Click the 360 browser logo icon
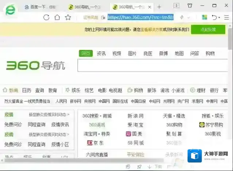Image resolution: width=233 pixels, height=171 pixels. 10,9
